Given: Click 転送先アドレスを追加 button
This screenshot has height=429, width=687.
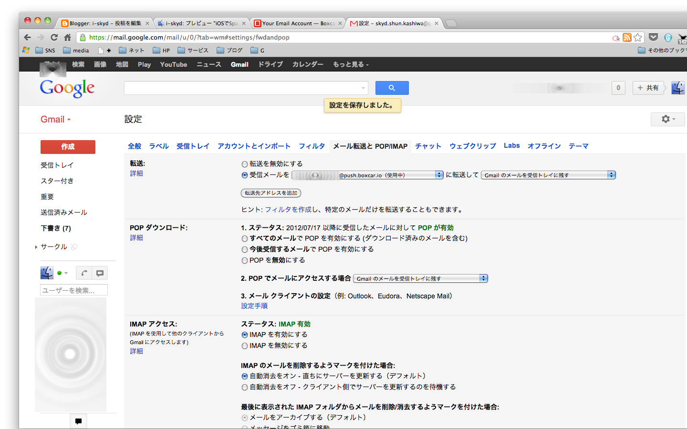Looking at the screenshot, I should point(271,193).
